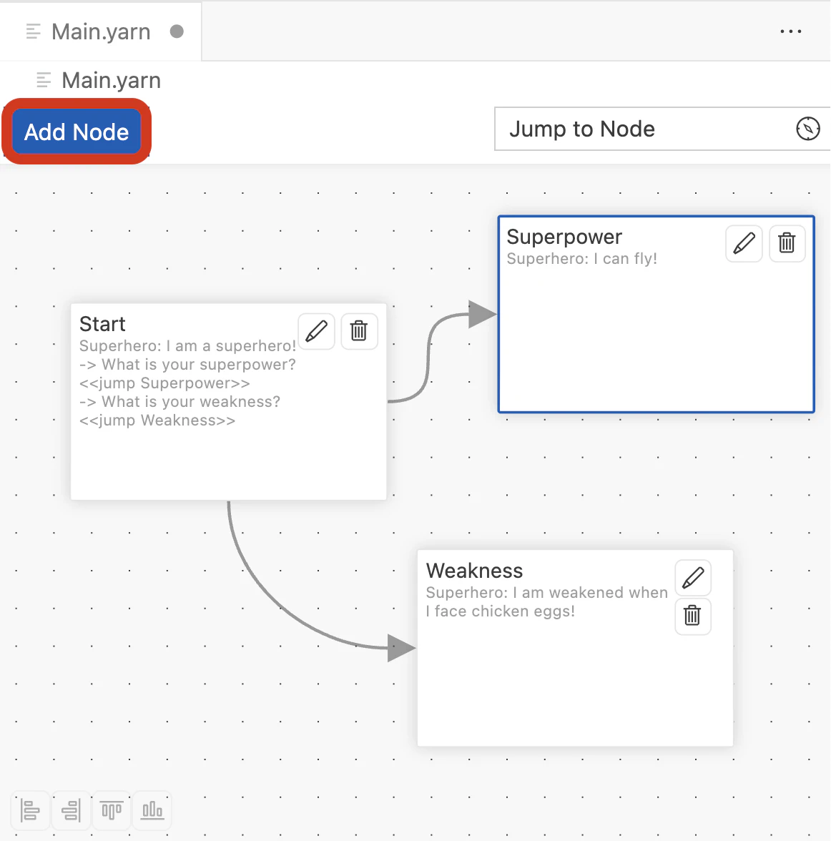Edit the Start node with pencil icon
The image size is (831, 841).
tap(316, 331)
